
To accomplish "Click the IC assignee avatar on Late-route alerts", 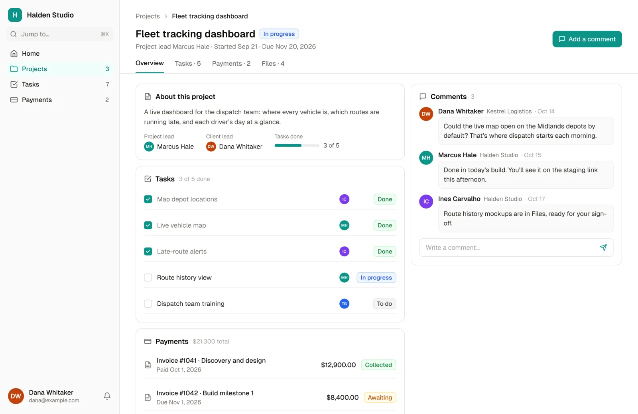I will click(x=345, y=252).
